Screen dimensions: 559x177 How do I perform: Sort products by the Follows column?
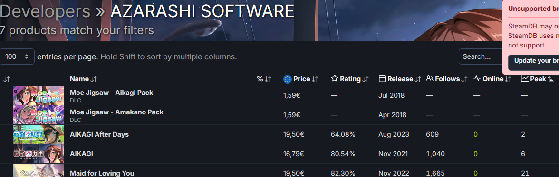click(447, 79)
